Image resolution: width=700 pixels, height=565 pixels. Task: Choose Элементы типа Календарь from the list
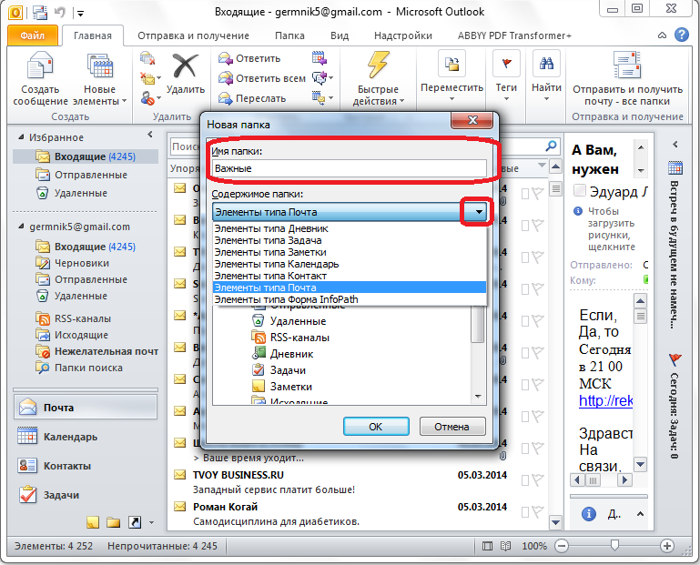(350, 264)
